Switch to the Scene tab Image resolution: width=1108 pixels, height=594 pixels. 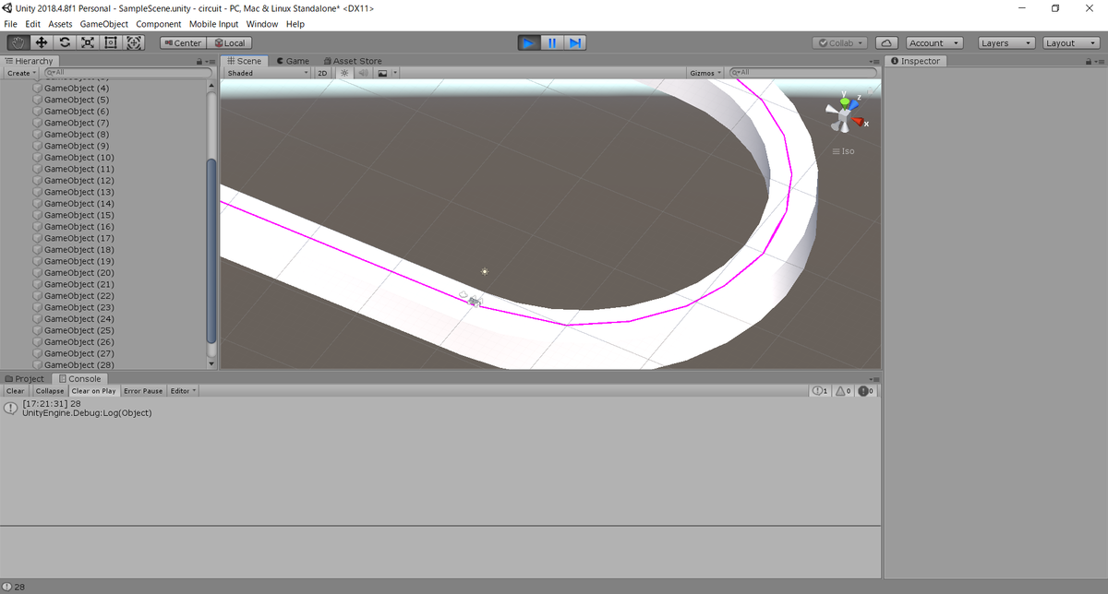click(245, 61)
